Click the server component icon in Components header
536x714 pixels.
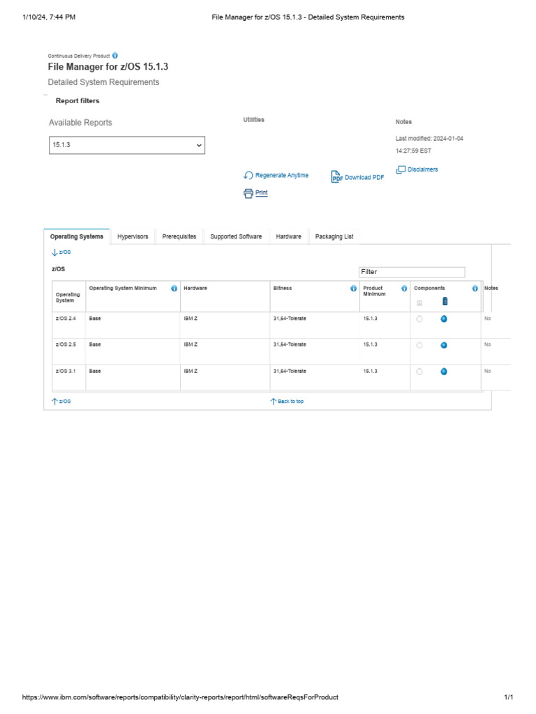tap(445, 301)
